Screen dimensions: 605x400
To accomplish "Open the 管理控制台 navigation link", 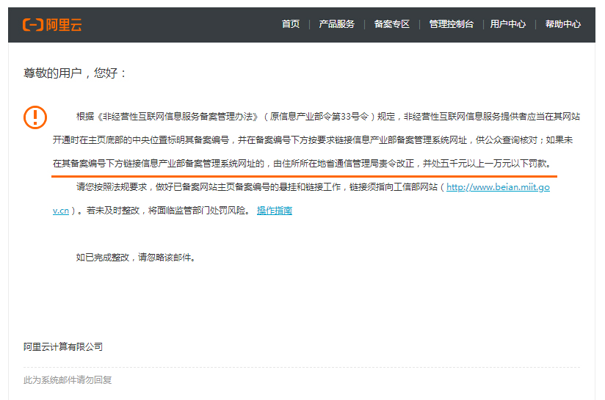I will 451,24.
